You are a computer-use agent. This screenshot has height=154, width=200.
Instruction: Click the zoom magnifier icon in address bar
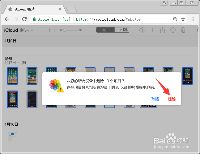(175, 19)
